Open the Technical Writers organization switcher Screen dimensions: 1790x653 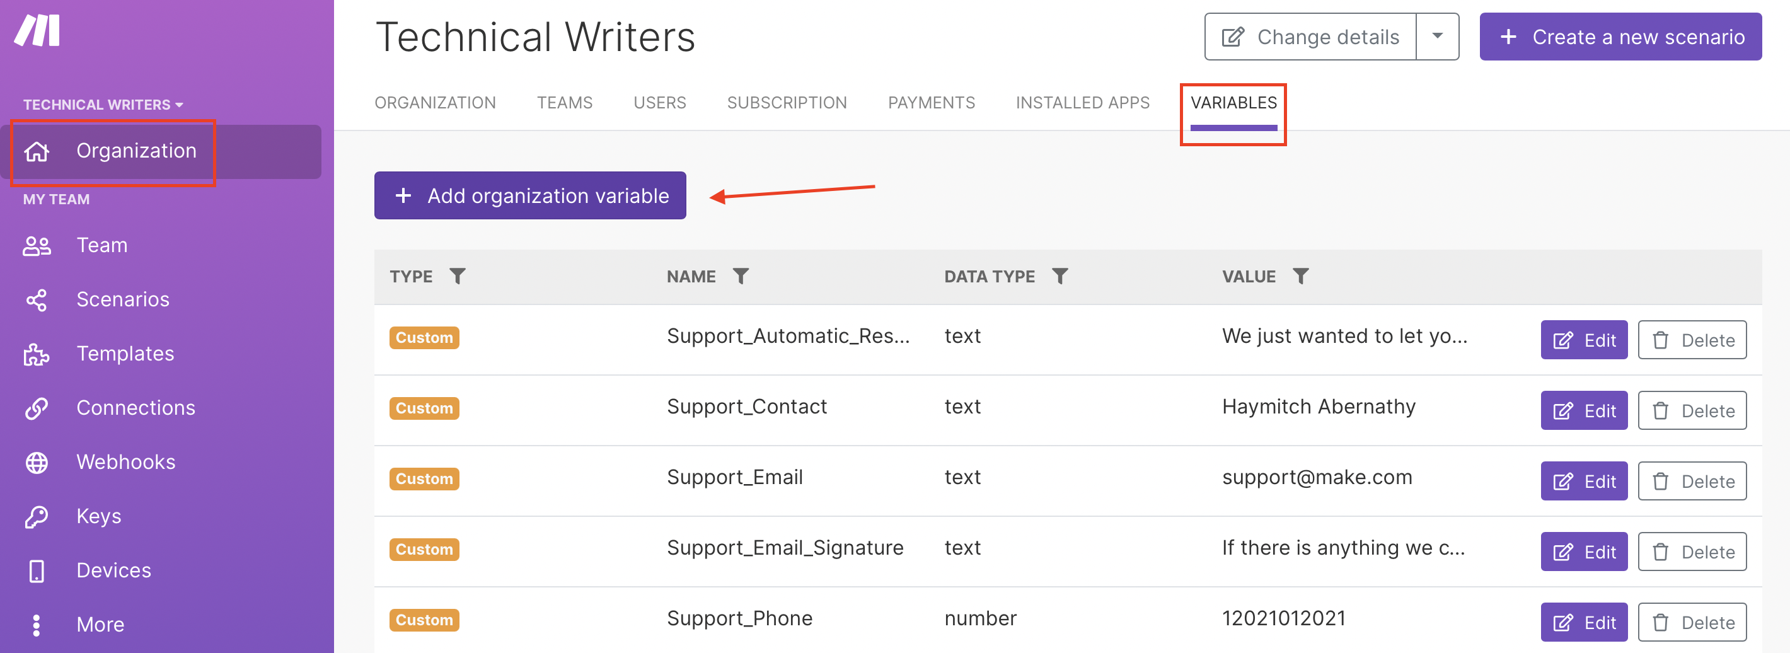coord(103,105)
